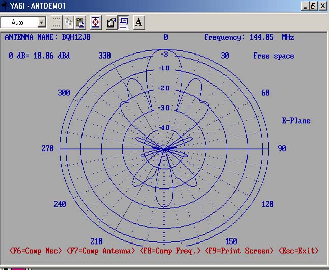The width and height of the screenshot is (329, 270).
Task: Click the F9=Print Screen command
Action: 239,251
